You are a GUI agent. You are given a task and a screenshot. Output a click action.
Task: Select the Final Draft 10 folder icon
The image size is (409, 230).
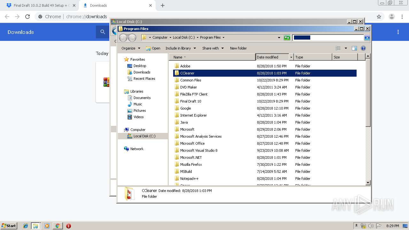point(177,101)
